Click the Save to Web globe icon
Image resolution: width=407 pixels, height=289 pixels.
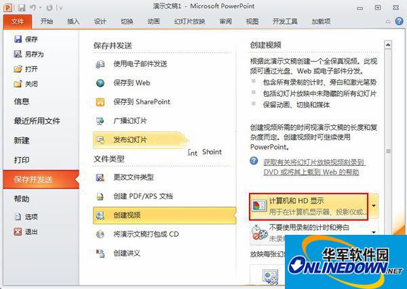100,83
